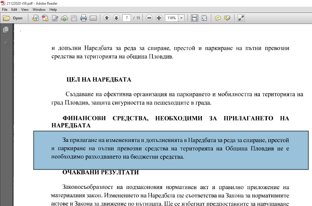Go to next page arrow
This screenshot has width=312, height=206.
click(x=116, y=18)
